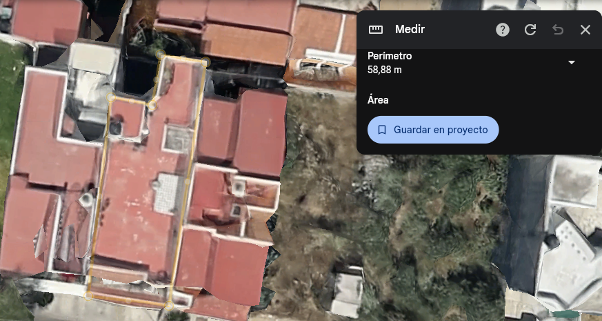Expand the Perímetro units dropdown arrow
The width and height of the screenshot is (602, 321).
point(572,62)
